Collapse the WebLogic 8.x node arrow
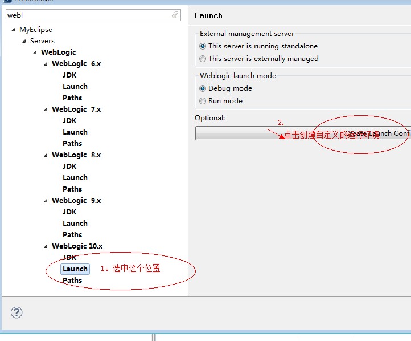 46,155
